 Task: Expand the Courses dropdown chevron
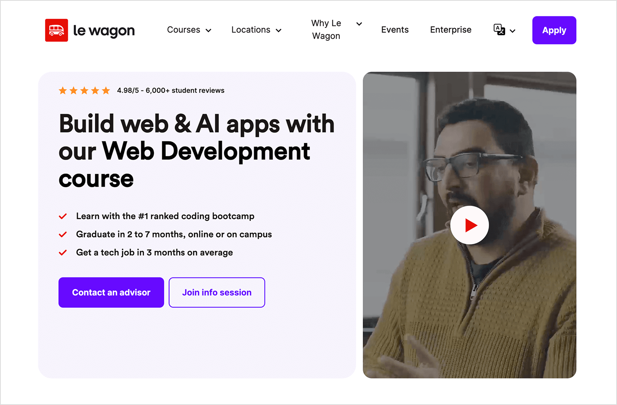pyautogui.click(x=209, y=30)
